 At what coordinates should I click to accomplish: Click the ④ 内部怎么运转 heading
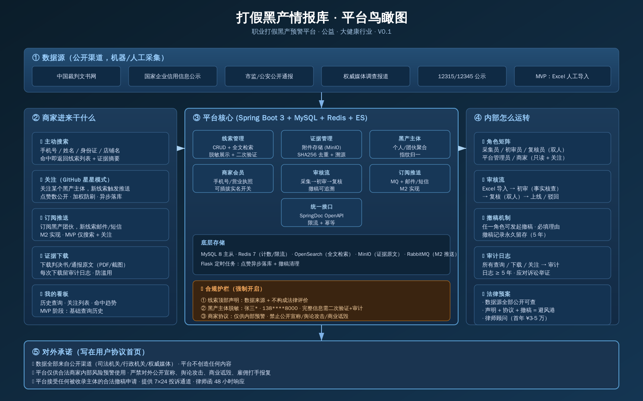pyautogui.click(x=502, y=118)
